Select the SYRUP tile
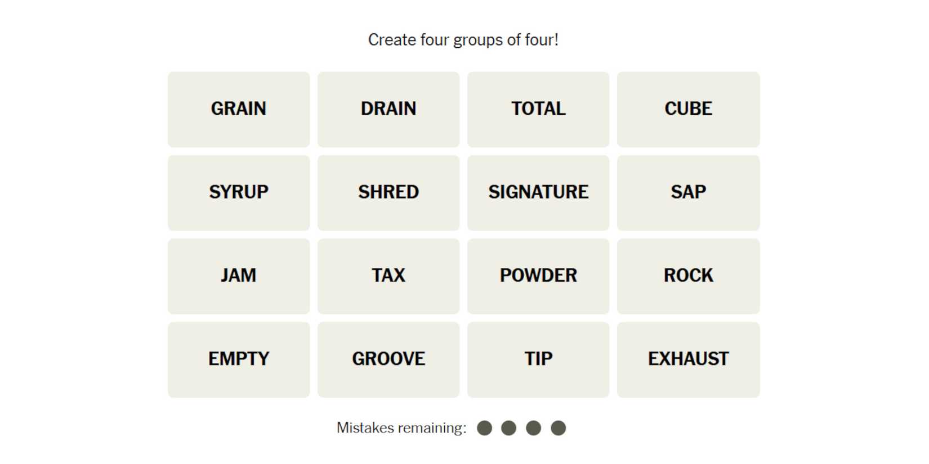Image resolution: width=929 pixels, height=464 pixels. point(239,192)
